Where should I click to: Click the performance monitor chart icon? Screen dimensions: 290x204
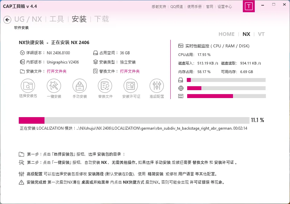coord(181,46)
